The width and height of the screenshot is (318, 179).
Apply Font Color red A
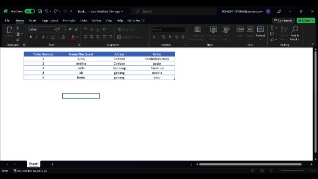(x=73, y=37)
